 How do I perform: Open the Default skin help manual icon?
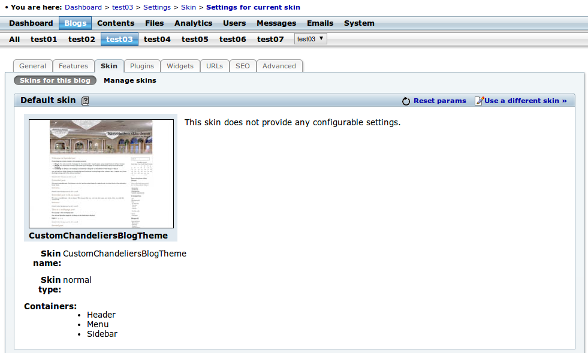[x=85, y=101]
